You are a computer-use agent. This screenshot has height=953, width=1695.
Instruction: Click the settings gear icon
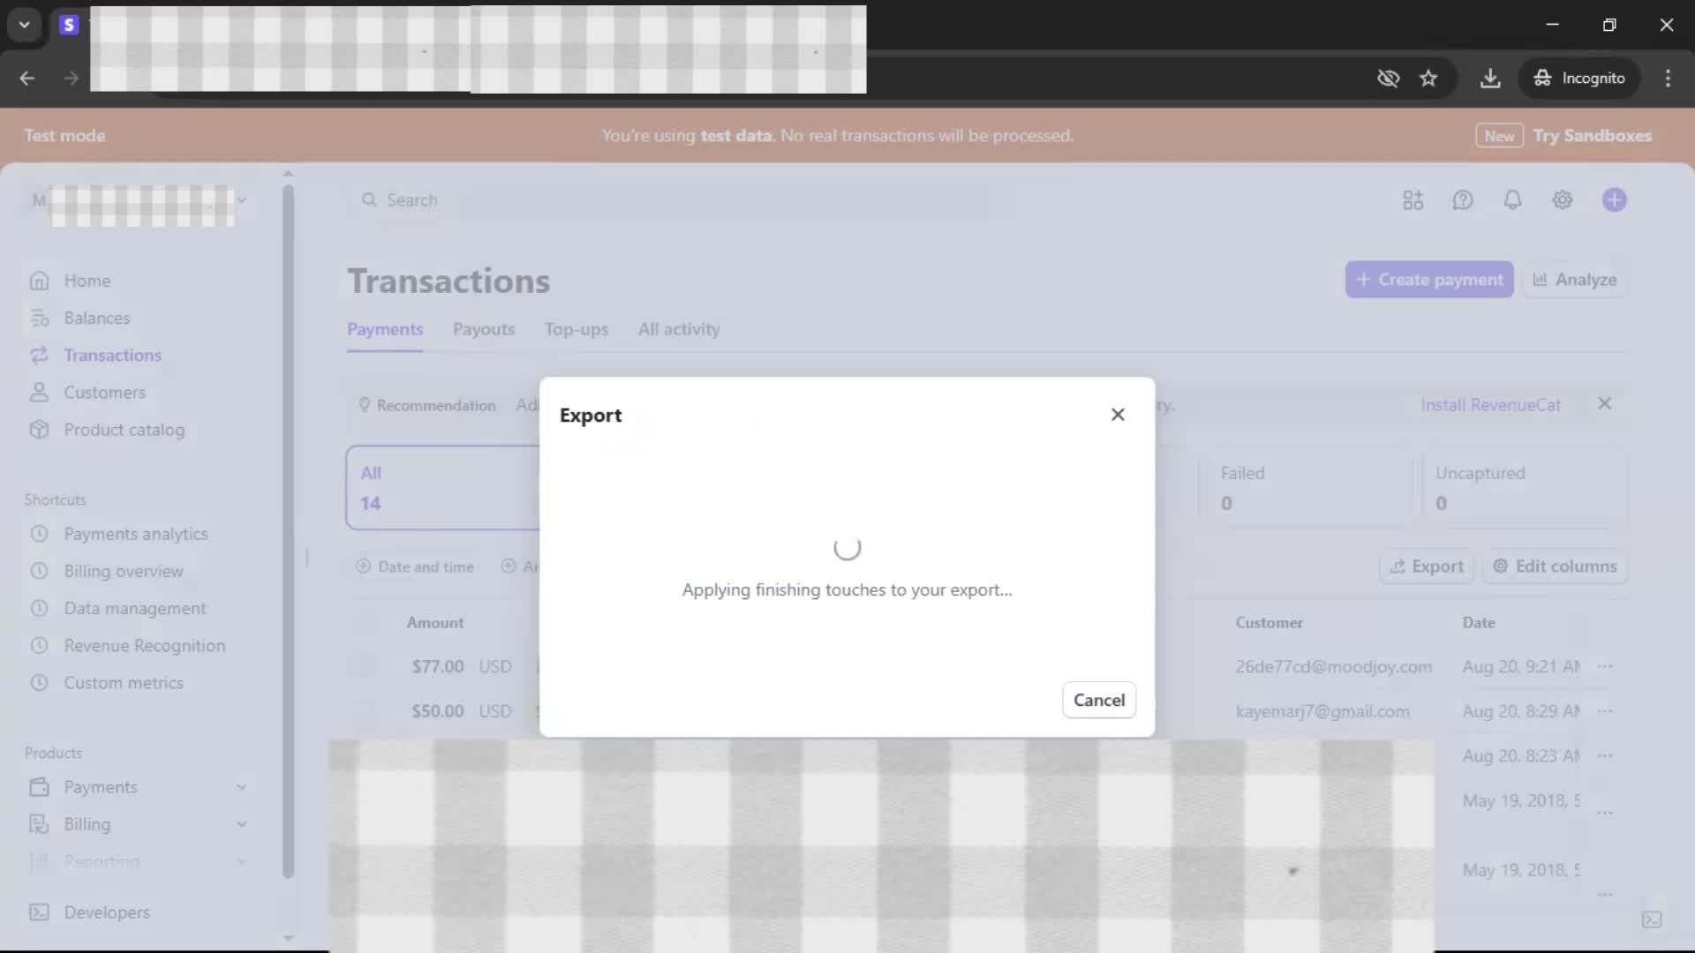[x=1562, y=200]
